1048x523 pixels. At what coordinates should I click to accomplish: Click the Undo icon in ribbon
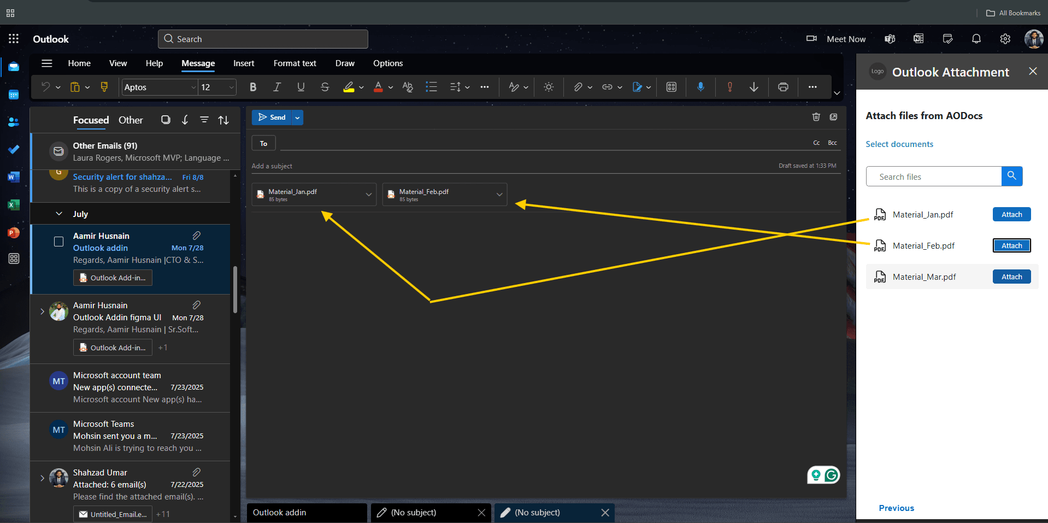click(46, 87)
